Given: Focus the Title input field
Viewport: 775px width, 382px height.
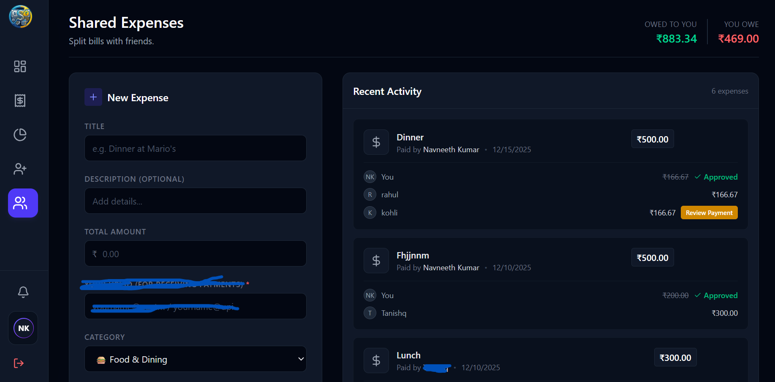Looking at the screenshot, I should tap(195, 148).
